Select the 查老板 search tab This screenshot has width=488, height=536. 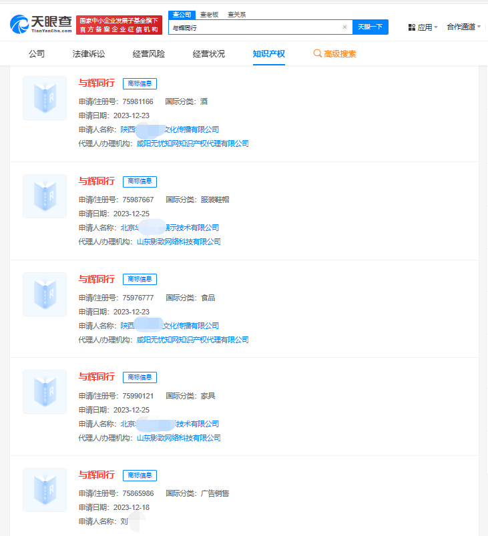(x=210, y=15)
